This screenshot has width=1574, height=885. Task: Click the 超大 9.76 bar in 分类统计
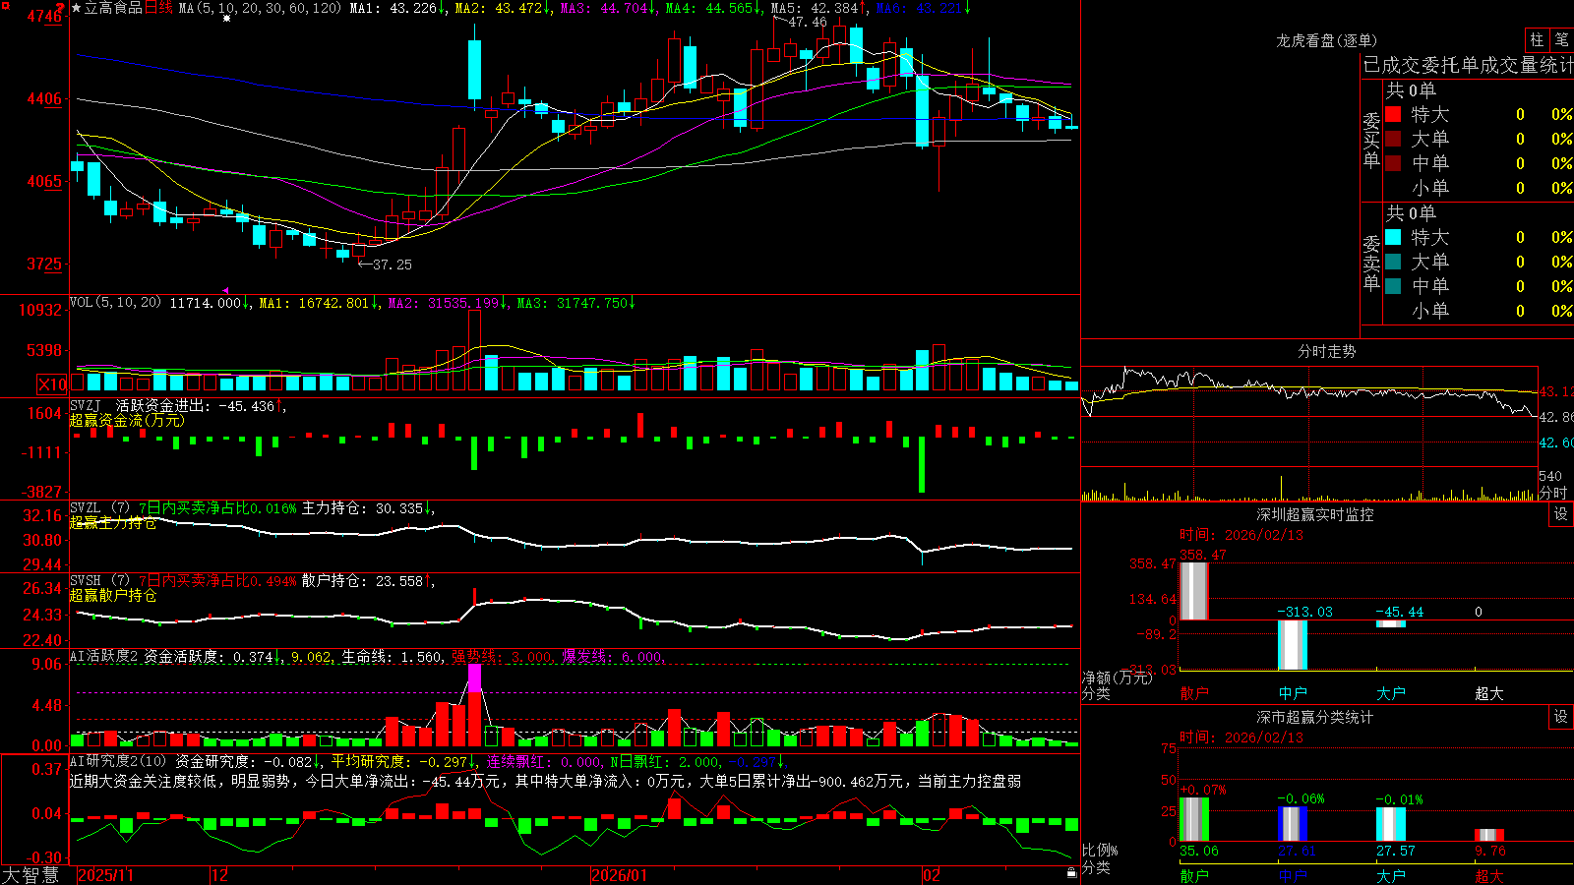tap(1488, 835)
